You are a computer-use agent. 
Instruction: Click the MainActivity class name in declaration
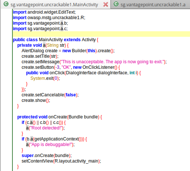(x=51, y=40)
